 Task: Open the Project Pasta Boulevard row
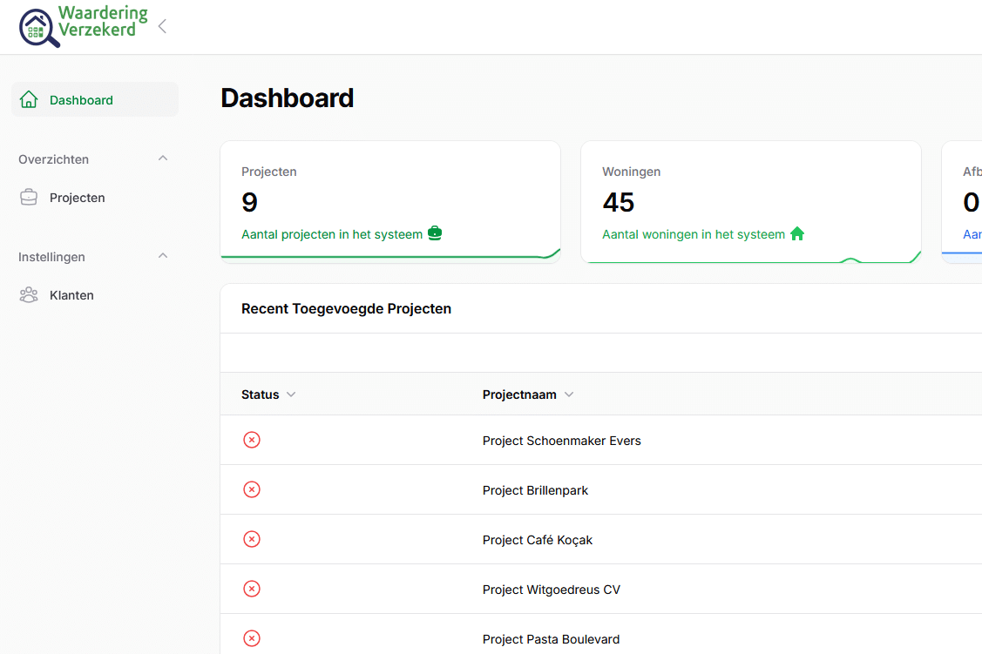[x=551, y=639]
